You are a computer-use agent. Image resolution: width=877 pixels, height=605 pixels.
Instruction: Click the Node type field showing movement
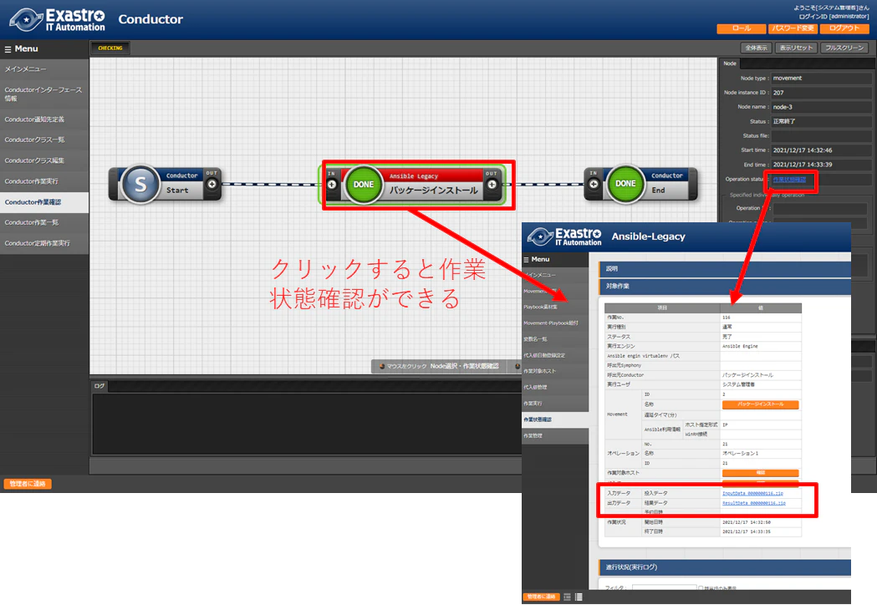821,79
